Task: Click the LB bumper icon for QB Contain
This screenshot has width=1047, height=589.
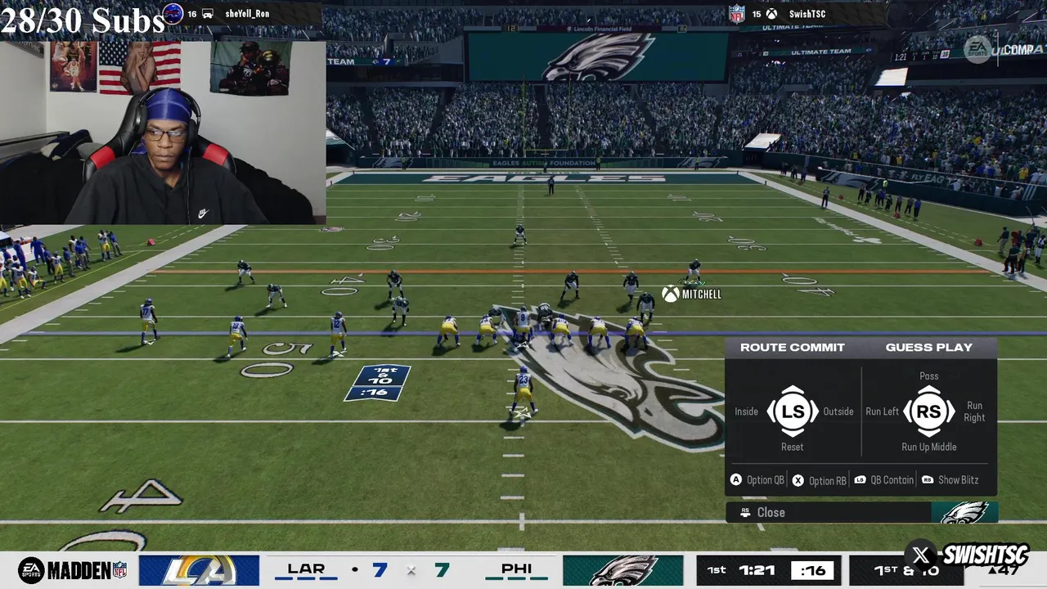Action: (x=860, y=480)
